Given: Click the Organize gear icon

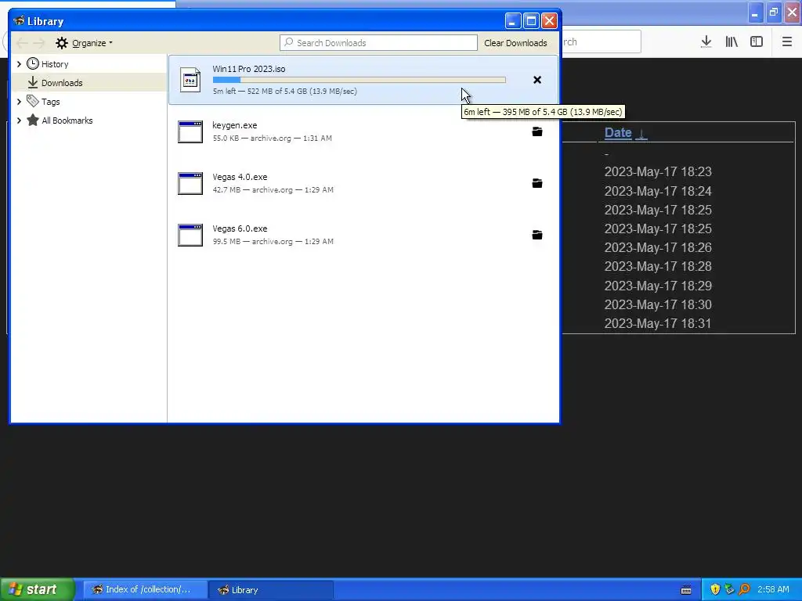Looking at the screenshot, I should (x=62, y=43).
